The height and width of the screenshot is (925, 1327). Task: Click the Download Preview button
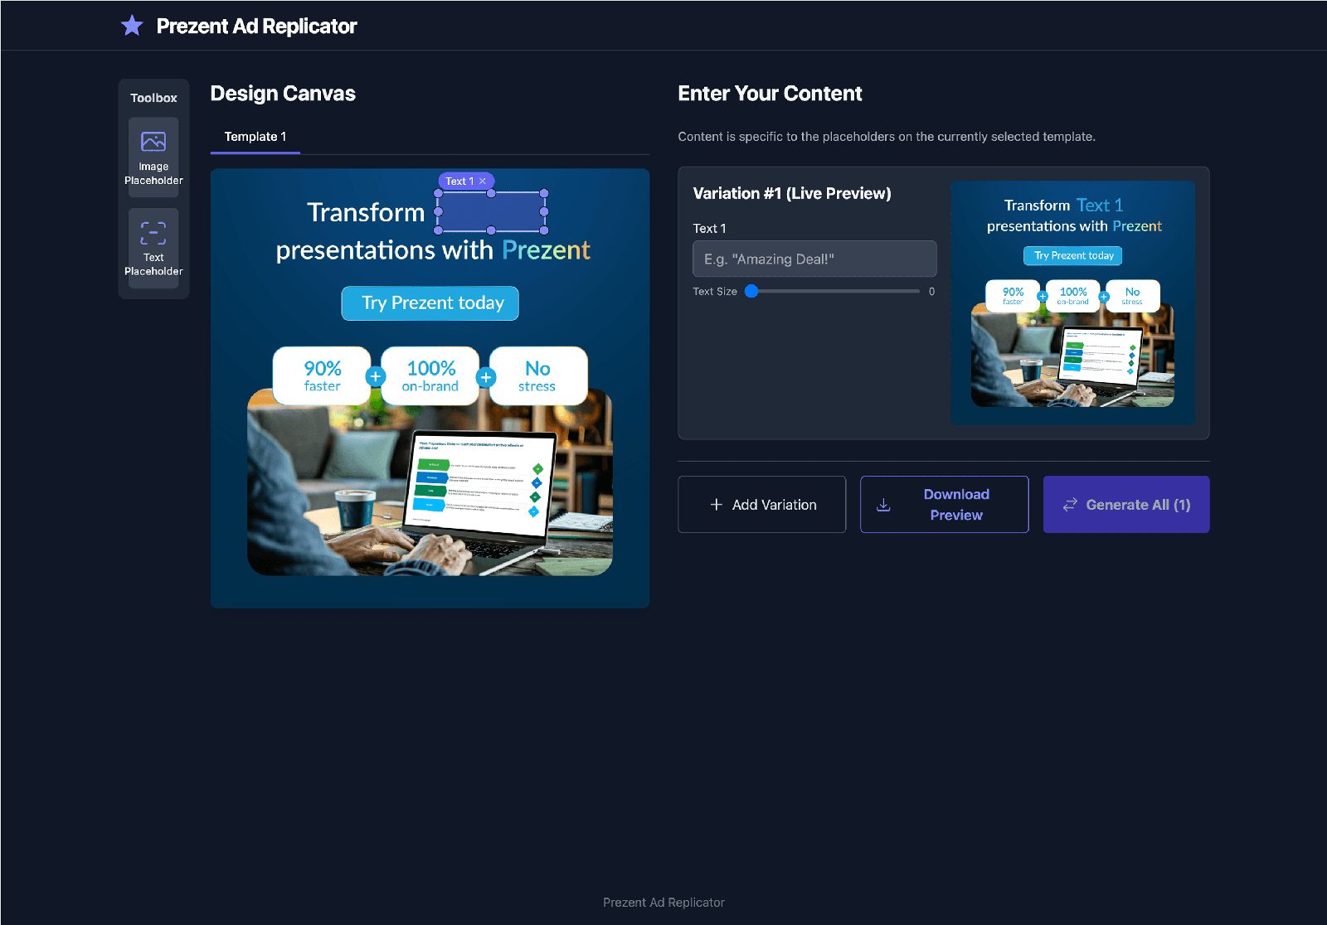point(945,504)
